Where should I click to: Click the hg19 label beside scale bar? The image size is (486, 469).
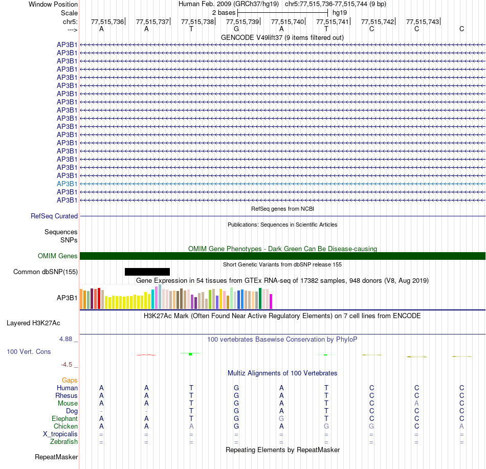point(340,13)
